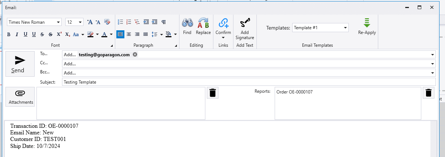The height and width of the screenshot is (157, 445).
Task: Click the Change Case Aa icon
Action: 76,34
